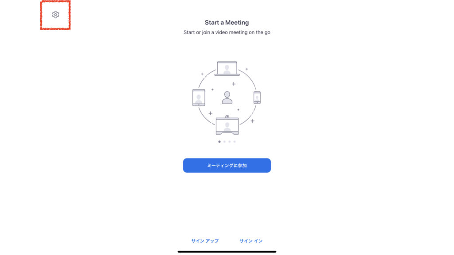Viewport: 454px width, 255px height.
Task: Jump to the second page indicator dot
Action: (224, 142)
